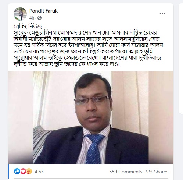Click the man's blue dotted tie in the photo
Viewport: 183px width, 180px height.
(94, 149)
